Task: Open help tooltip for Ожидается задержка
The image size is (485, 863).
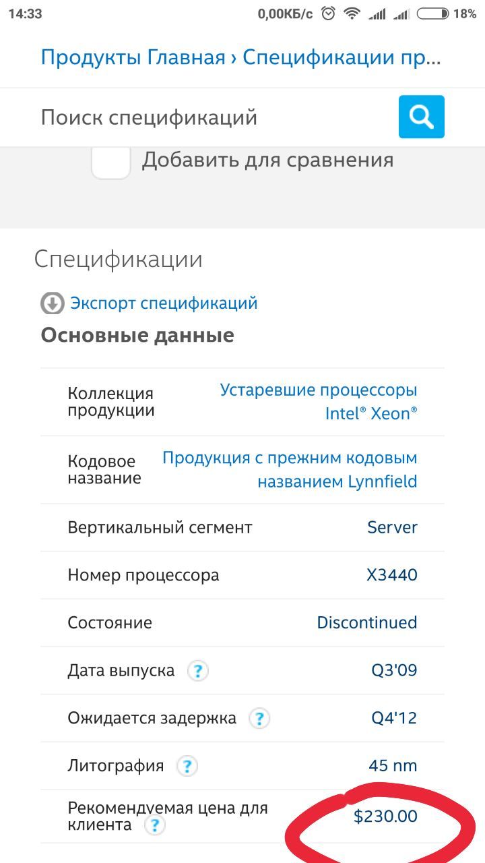Action: click(x=259, y=718)
